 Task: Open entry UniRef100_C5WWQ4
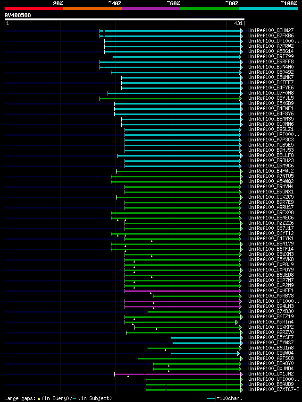pyautogui.click(x=271, y=353)
